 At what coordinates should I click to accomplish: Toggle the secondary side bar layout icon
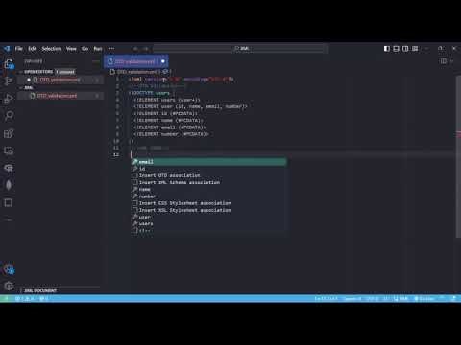(405, 49)
